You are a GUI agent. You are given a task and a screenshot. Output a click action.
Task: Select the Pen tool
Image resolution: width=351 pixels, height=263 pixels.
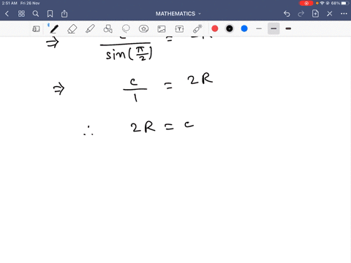[54, 29]
